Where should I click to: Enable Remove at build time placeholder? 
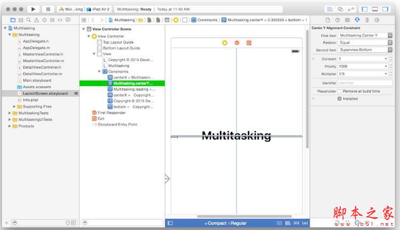339,91
